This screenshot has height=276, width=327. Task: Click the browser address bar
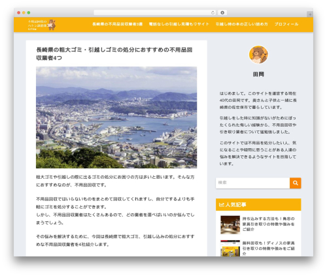pos(155,12)
